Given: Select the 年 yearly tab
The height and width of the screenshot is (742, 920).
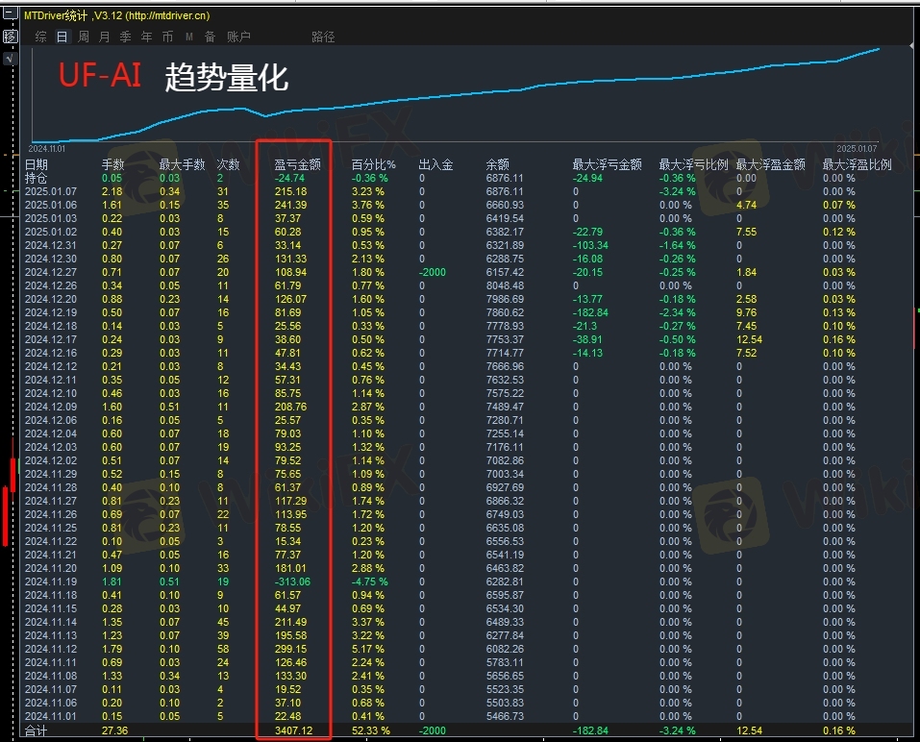Looking at the screenshot, I should 147,37.
